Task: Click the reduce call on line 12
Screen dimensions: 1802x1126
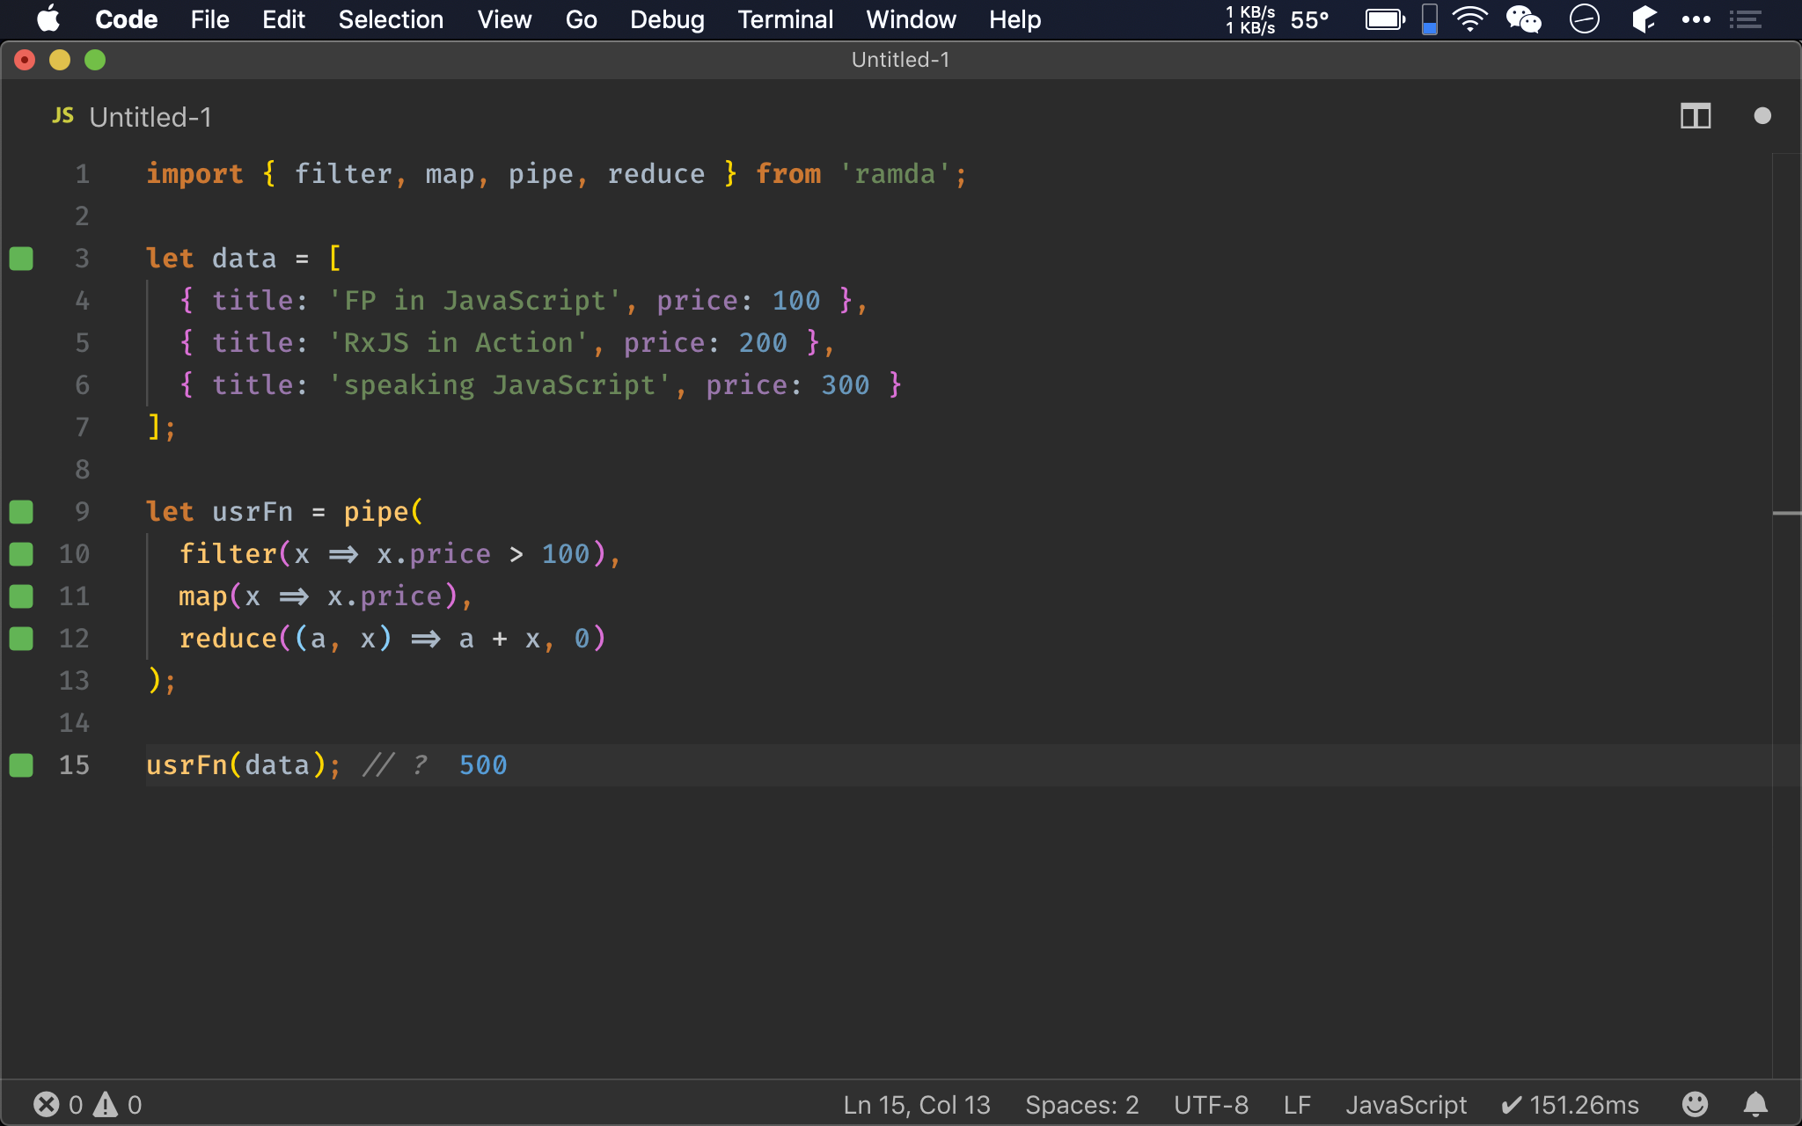Action: [x=228, y=639]
